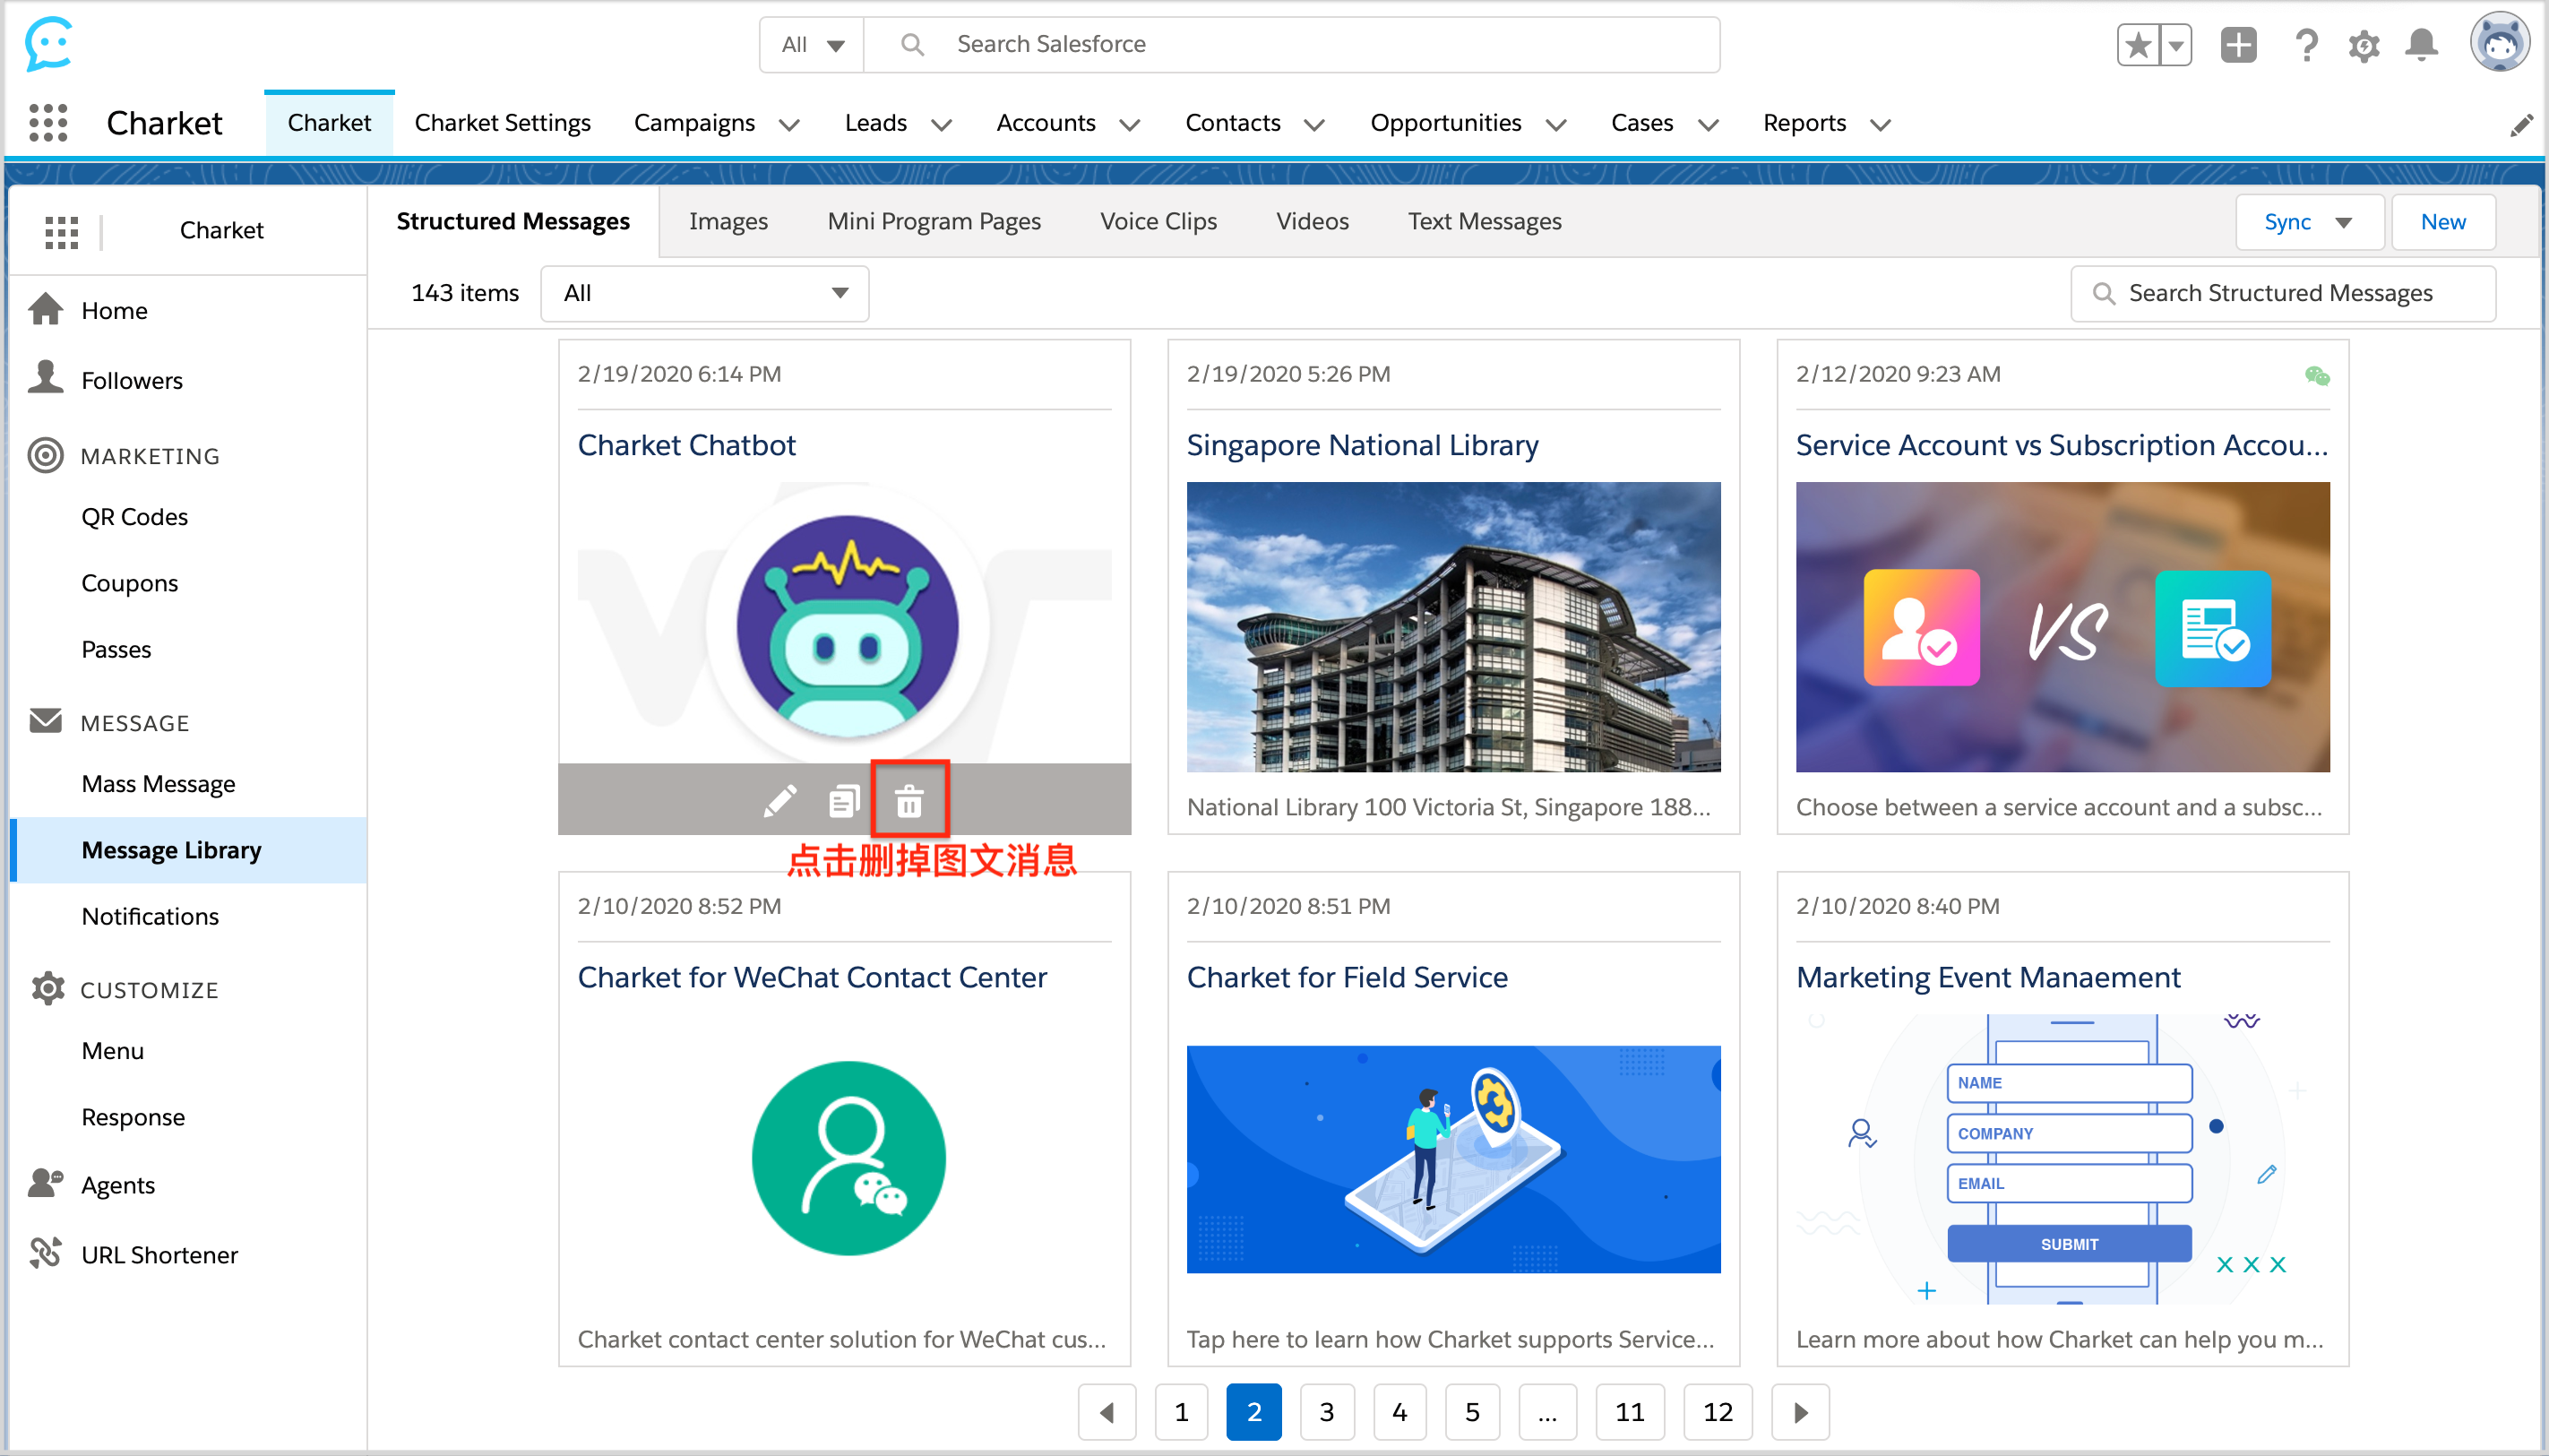Click the Favorites star icon
The image size is (2549, 1456).
2137,45
